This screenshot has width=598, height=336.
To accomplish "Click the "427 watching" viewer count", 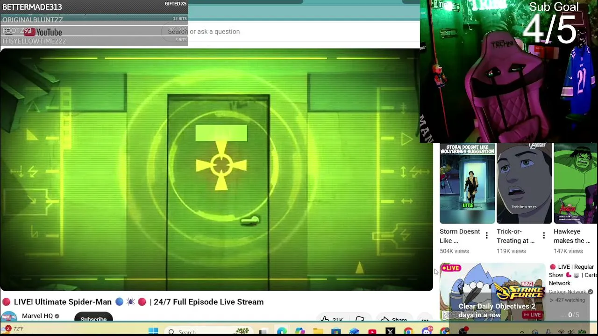I will click(x=568, y=300).
